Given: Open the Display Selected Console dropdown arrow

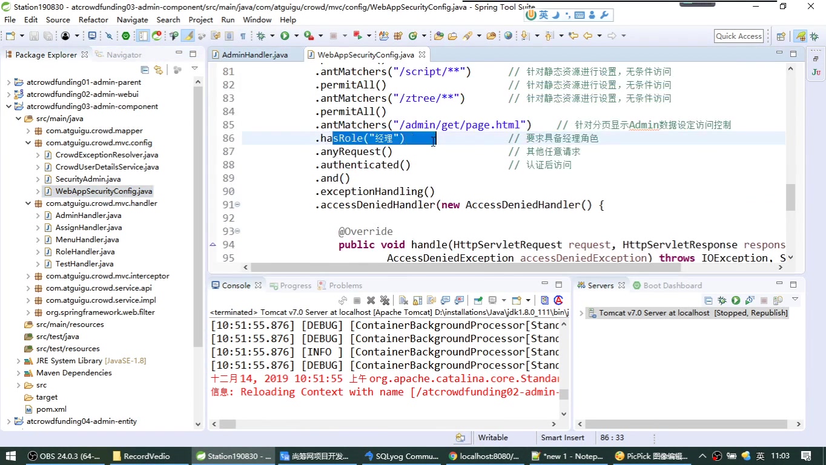Looking at the screenshot, I should (x=504, y=300).
